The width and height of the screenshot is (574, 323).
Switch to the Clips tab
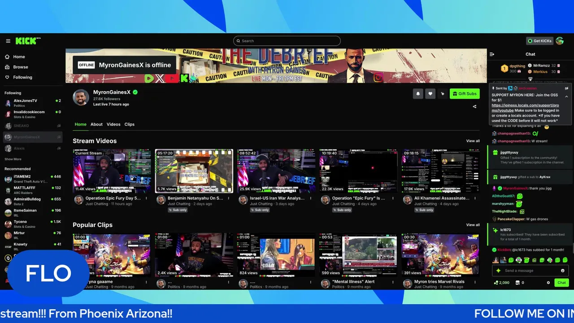130,124
